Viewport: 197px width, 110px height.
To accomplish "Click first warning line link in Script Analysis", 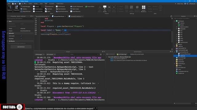I will (112, 59).
